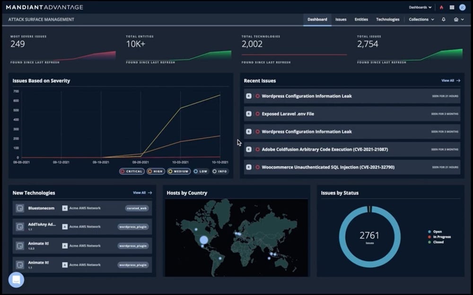
Task: Expand the home icon dropdown
Action: pos(458,19)
